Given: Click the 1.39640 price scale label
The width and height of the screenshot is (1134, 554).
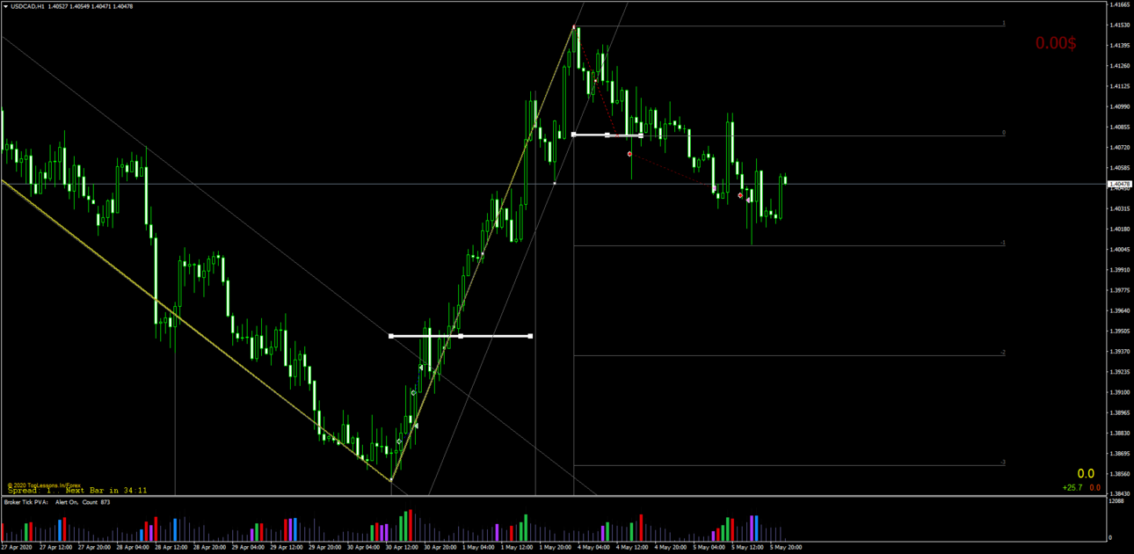Looking at the screenshot, I should click(x=1121, y=310).
